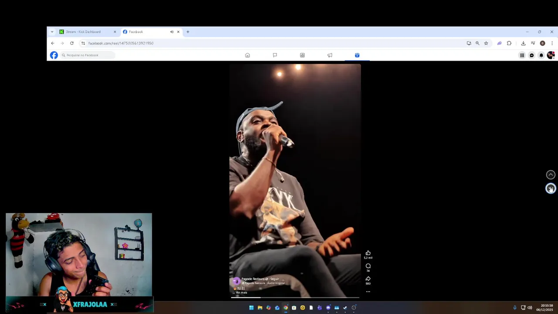The image size is (558, 314).
Task: Open the reel's three-dot options menu
Action: (368, 292)
